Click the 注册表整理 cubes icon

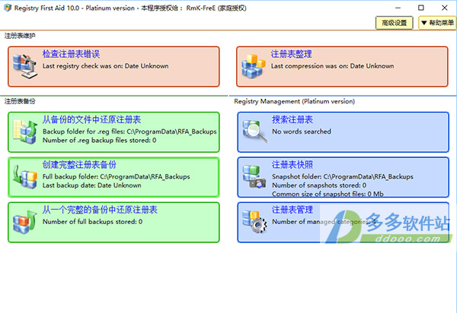(x=254, y=66)
